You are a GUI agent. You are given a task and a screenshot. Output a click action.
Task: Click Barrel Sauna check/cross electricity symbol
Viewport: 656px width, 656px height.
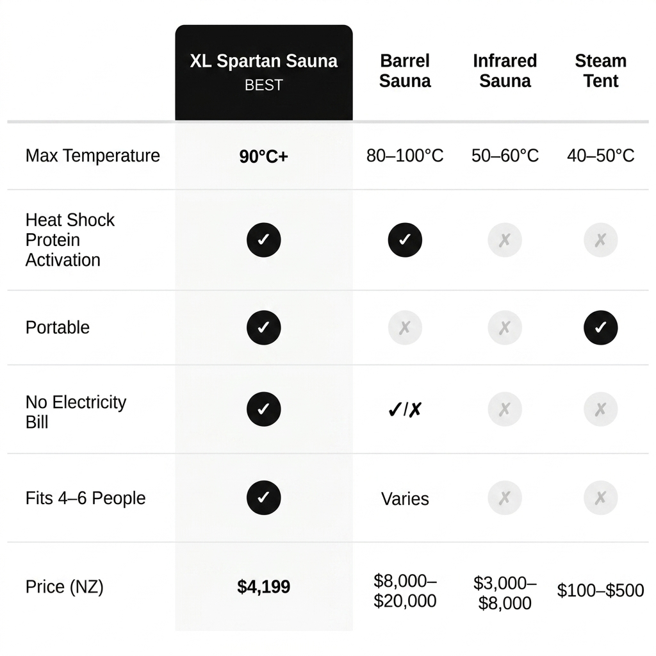click(x=405, y=409)
